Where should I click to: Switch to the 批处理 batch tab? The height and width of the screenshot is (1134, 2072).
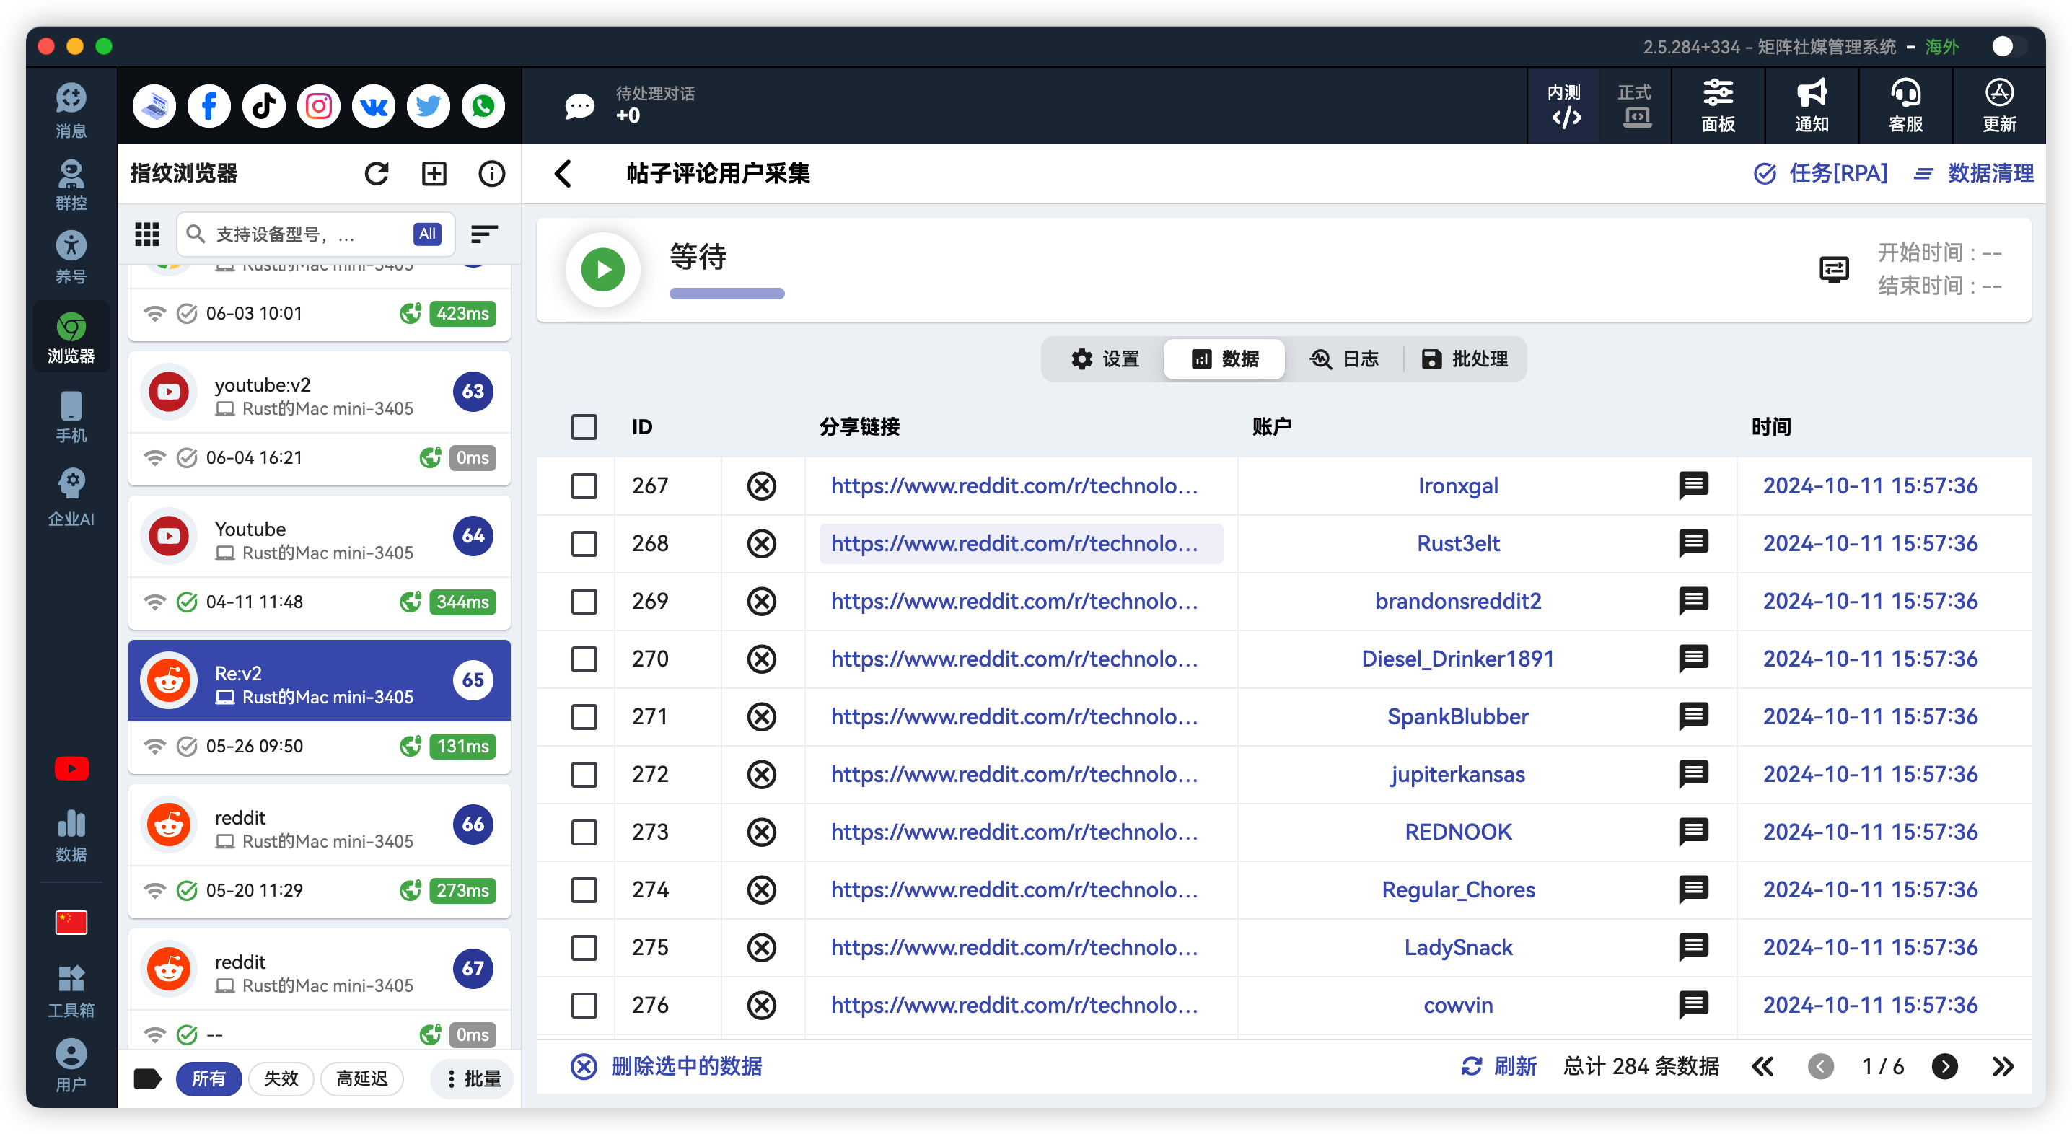pyautogui.click(x=1464, y=359)
